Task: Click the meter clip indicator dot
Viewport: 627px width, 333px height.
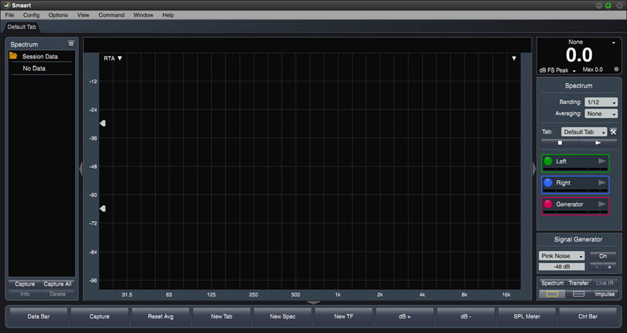Action: [x=616, y=69]
